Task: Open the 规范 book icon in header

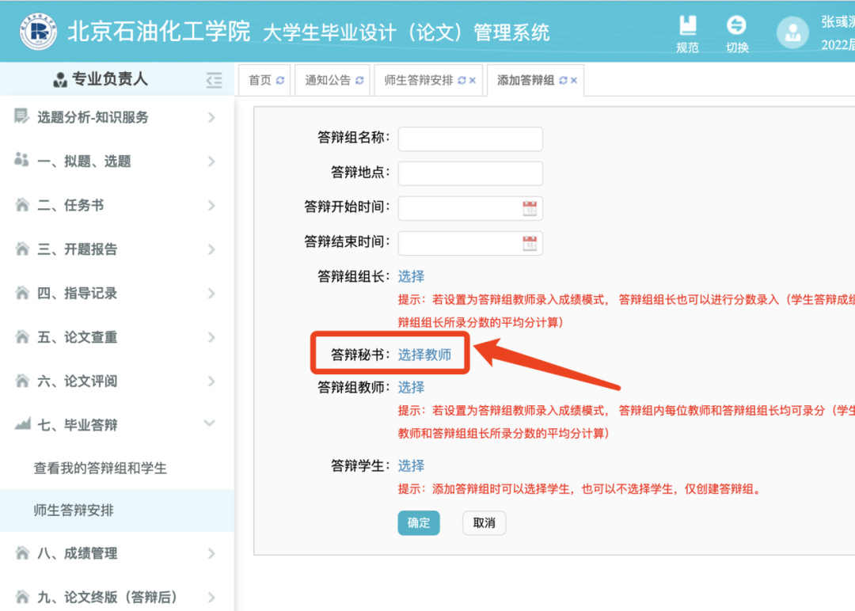Action: [x=687, y=33]
